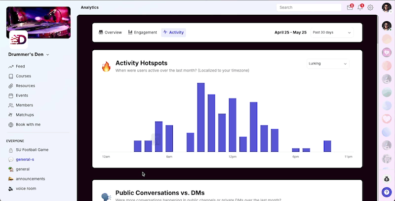This screenshot has width=395, height=201.
Task: Click the Book with me globe icon
Action: [x=10, y=125]
